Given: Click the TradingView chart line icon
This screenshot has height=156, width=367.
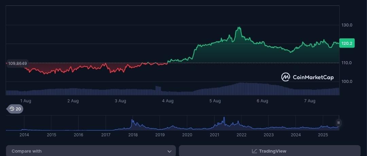Looking at the screenshot, I should click(254, 151).
